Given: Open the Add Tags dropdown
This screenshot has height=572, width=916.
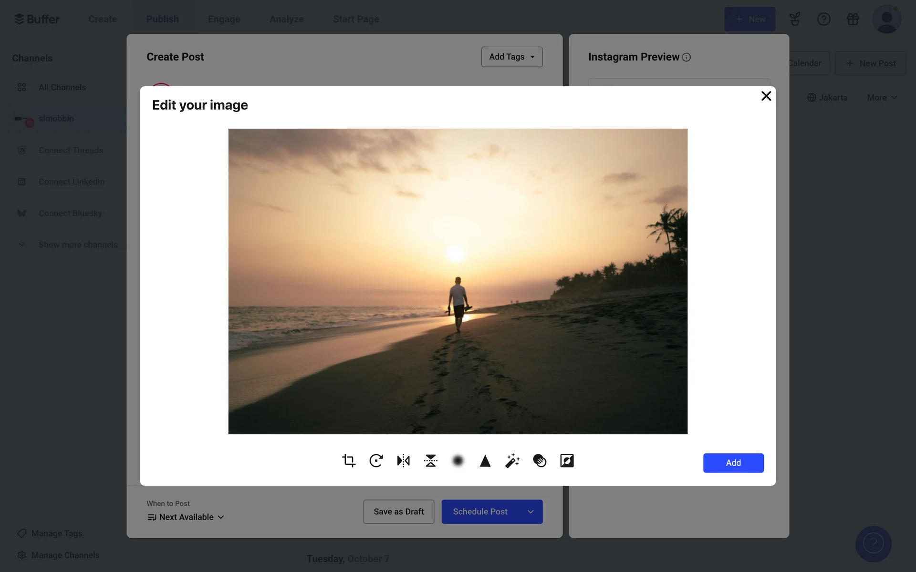Looking at the screenshot, I should coord(511,57).
